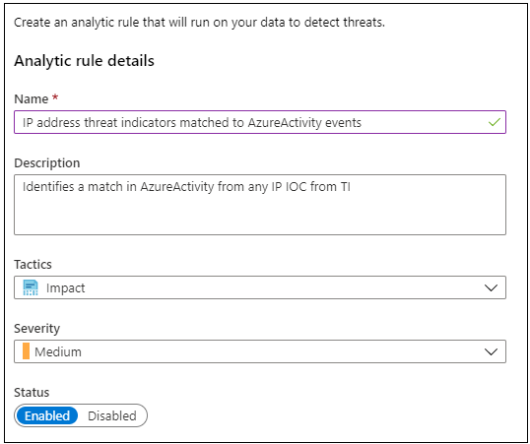Click the Severity label
The width and height of the screenshot is (530, 444).
[x=36, y=329]
